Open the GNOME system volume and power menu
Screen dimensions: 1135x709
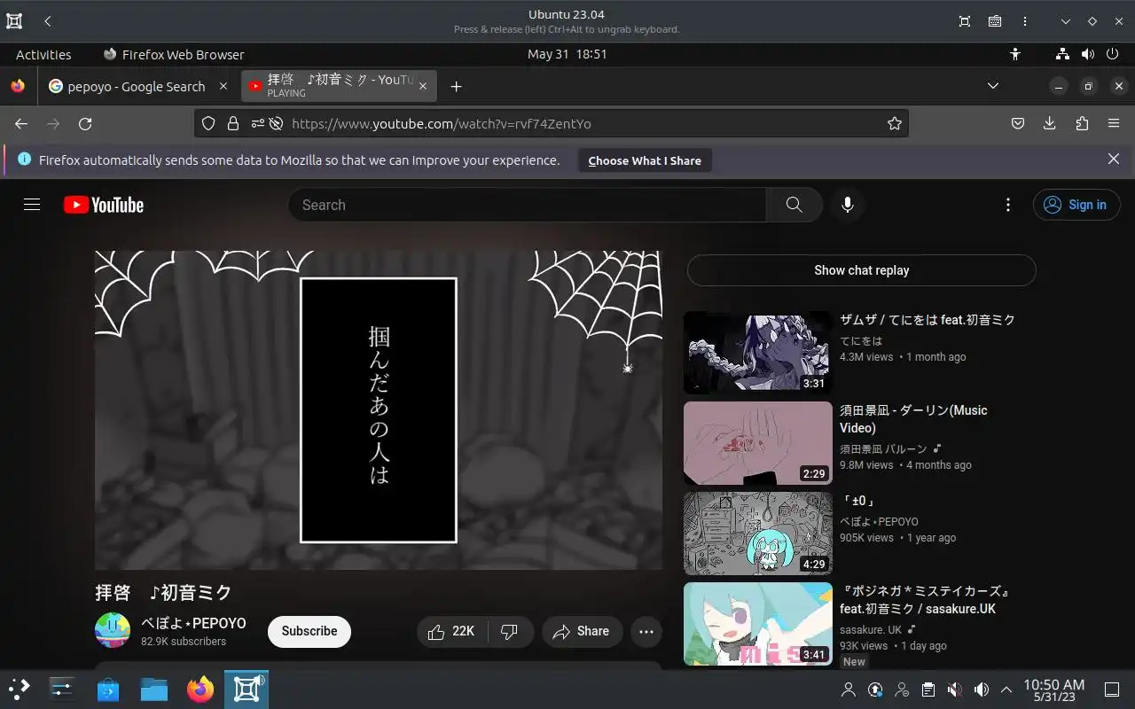[1087, 54]
